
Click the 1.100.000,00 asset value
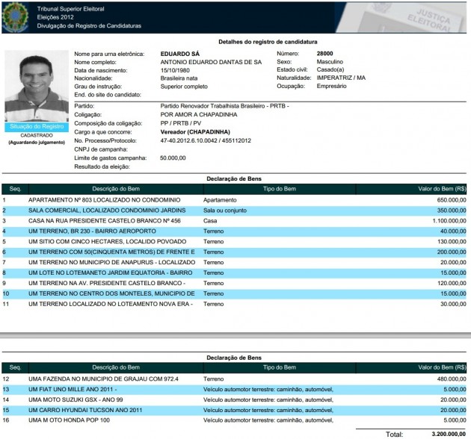443,221
